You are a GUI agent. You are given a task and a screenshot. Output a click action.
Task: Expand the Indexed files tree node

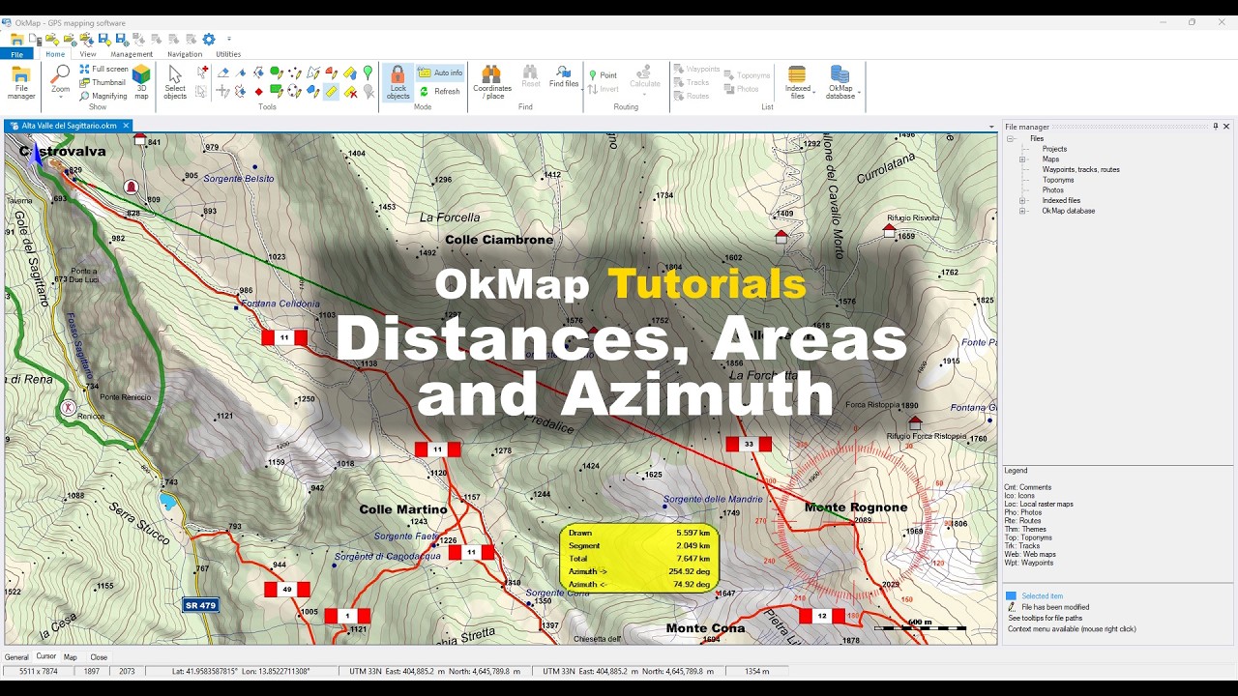1023,200
